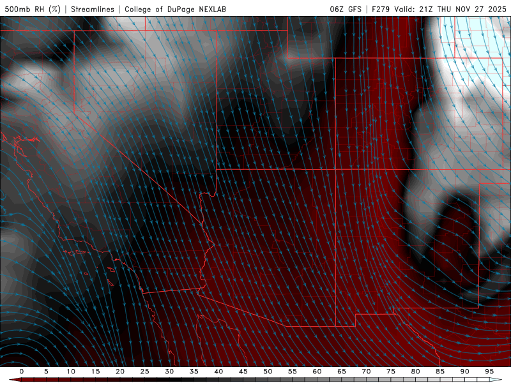Click the 80 value on the color scale
Image resolution: width=511 pixels, height=383 pixels.
(x=415, y=372)
